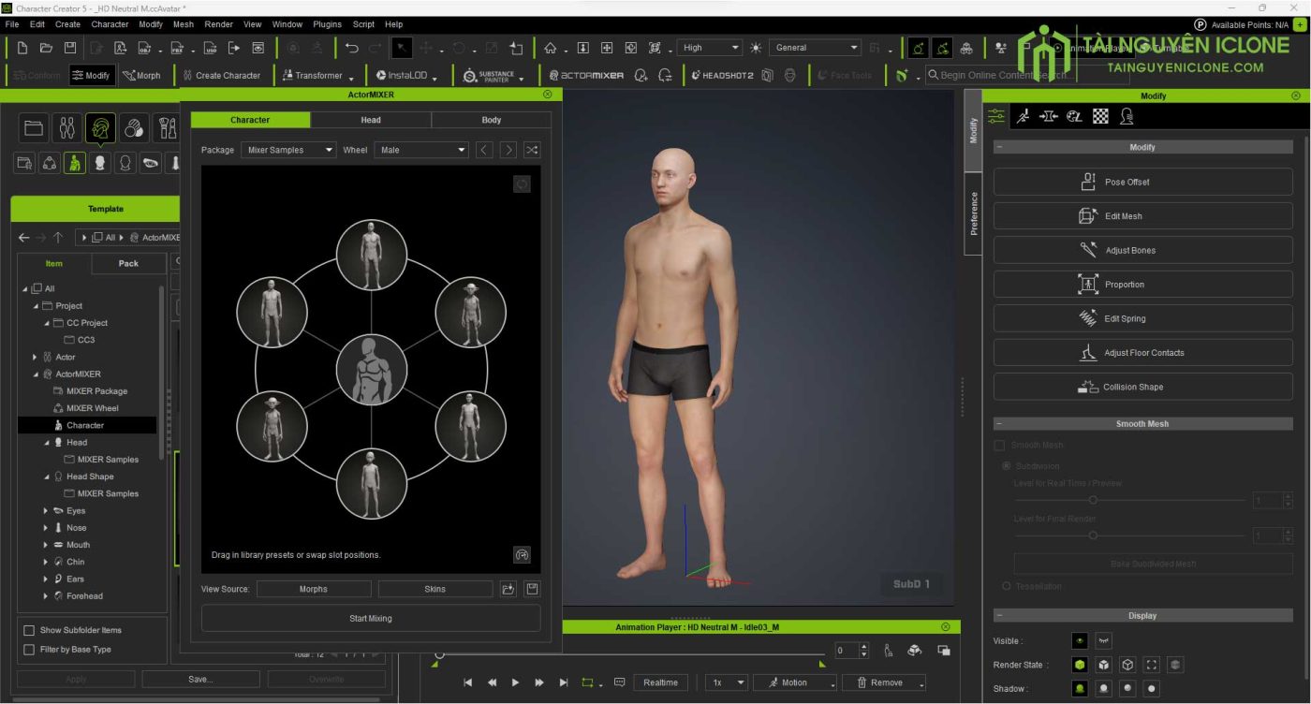Image resolution: width=1311 pixels, height=704 pixels.
Task: Create a new project with the toolbar icon
Action: click(x=22, y=48)
